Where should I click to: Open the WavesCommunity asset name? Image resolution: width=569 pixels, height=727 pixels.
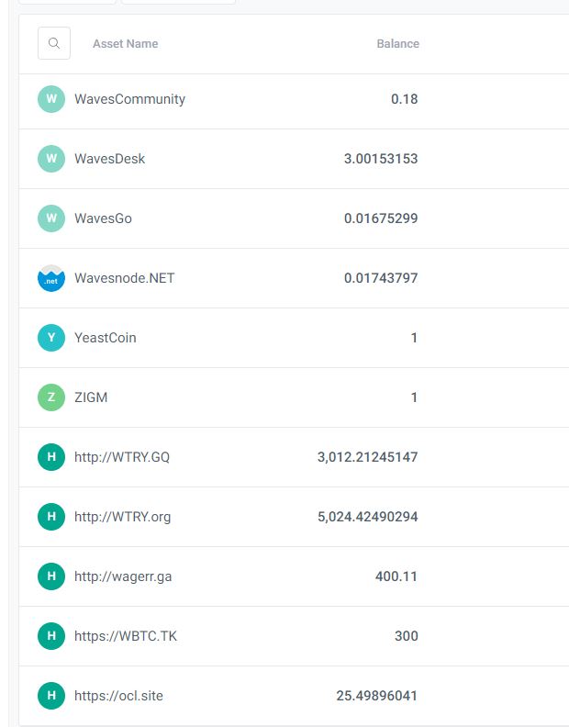[x=129, y=99]
